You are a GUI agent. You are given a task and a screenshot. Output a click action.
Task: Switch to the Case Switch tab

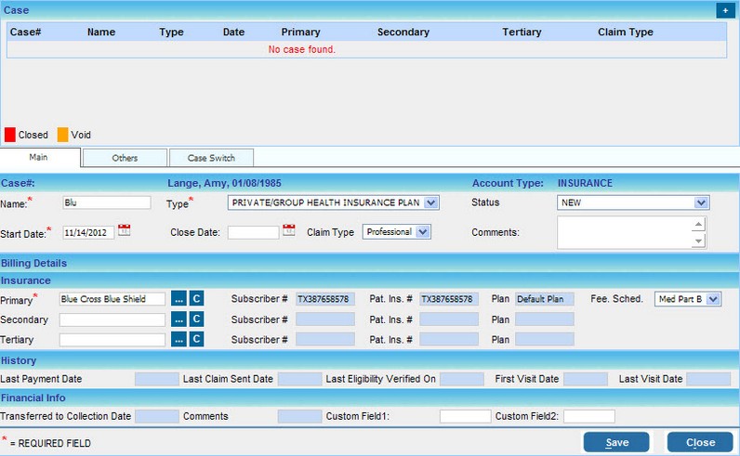(211, 159)
